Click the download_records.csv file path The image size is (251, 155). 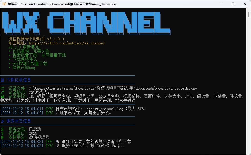click(x=113, y=88)
